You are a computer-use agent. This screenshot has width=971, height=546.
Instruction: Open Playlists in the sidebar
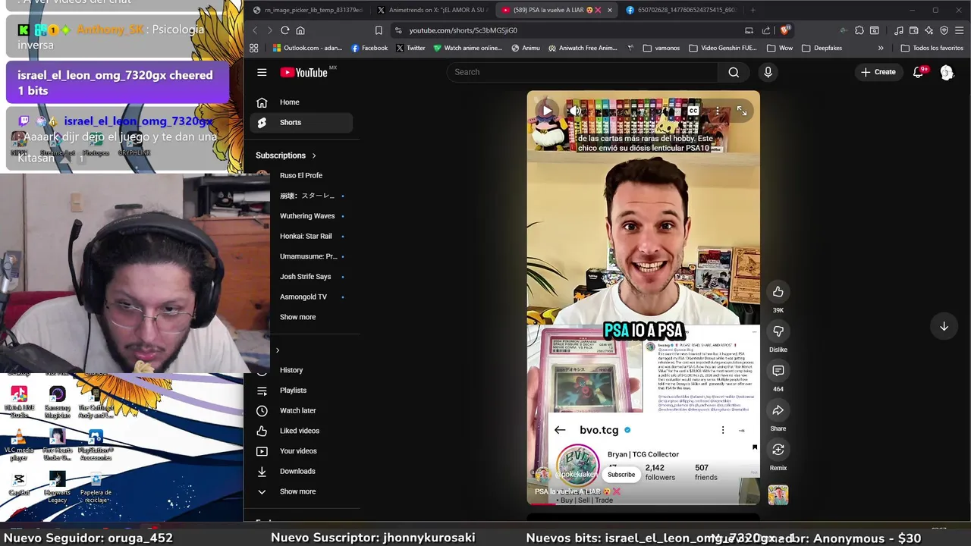pyautogui.click(x=301, y=391)
